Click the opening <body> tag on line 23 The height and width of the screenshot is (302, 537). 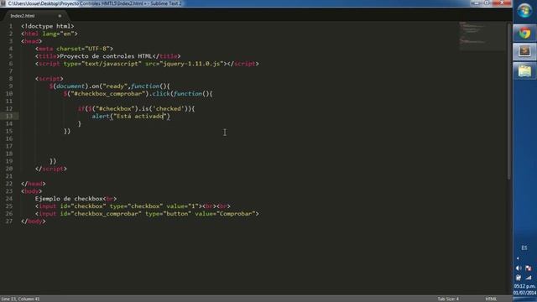coord(32,191)
